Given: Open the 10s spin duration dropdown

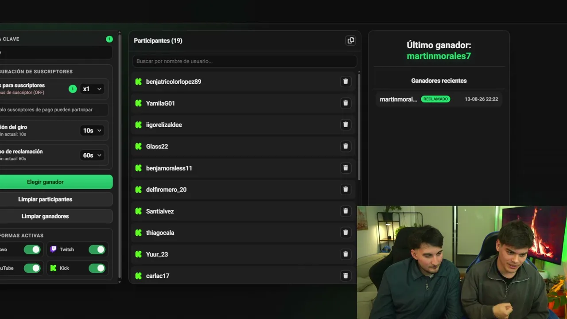Looking at the screenshot, I should [x=92, y=131].
